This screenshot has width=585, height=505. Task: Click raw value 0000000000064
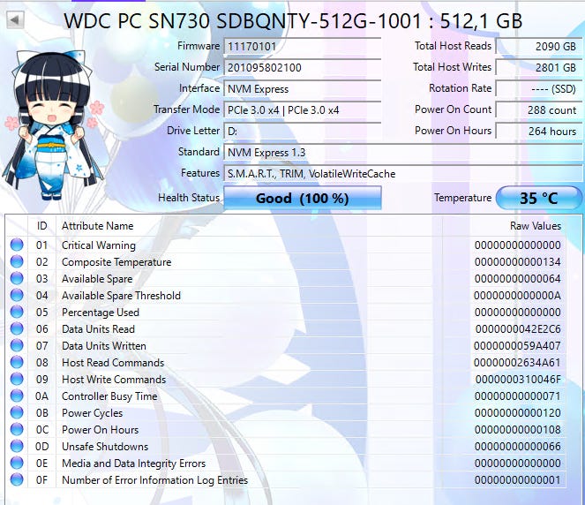coord(517,279)
